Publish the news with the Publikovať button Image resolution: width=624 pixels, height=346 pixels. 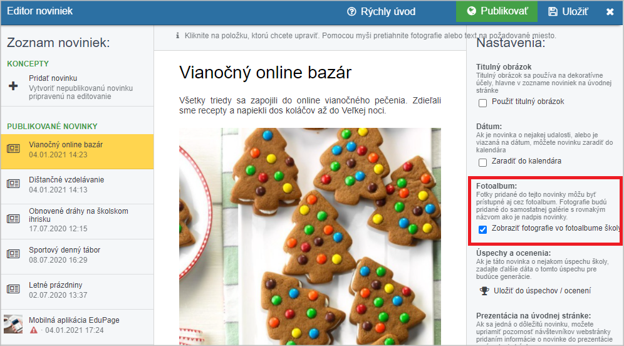pyautogui.click(x=497, y=11)
